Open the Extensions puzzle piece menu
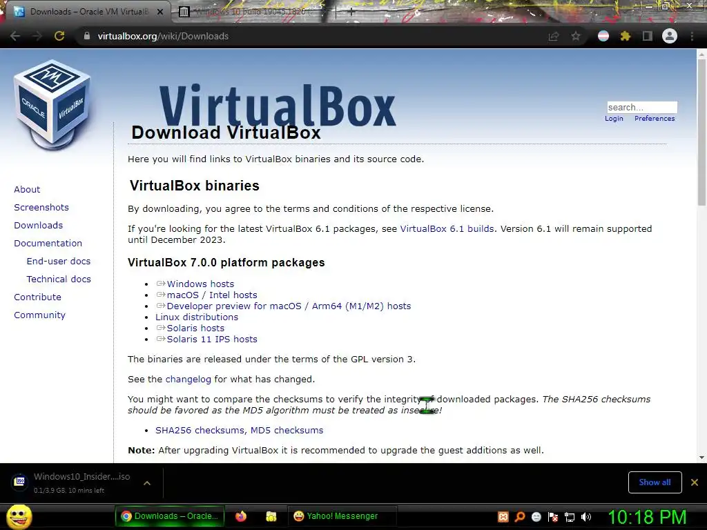Viewport: 707px width, 530px height. point(626,36)
